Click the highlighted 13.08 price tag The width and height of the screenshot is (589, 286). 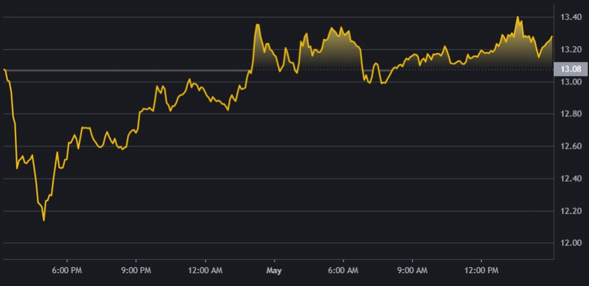[570, 69]
